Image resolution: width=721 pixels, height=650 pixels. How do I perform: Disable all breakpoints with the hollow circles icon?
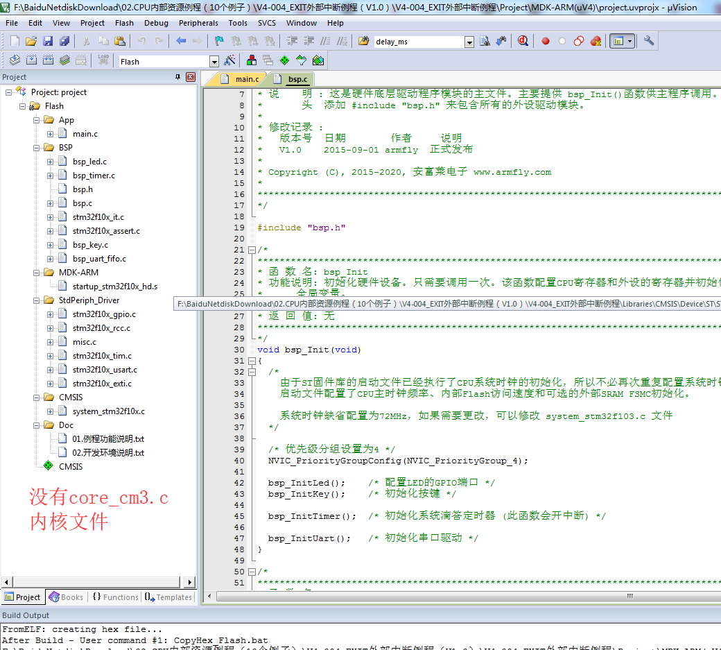click(x=579, y=42)
